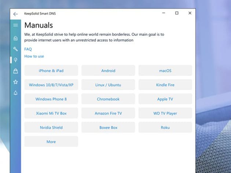Open the iPhone & iPad manual
The height and width of the screenshot is (173, 231).
(51, 71)
